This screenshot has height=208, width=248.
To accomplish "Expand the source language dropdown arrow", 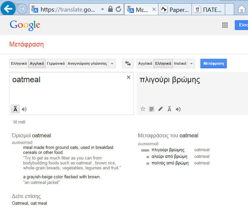I will point(112,63).
